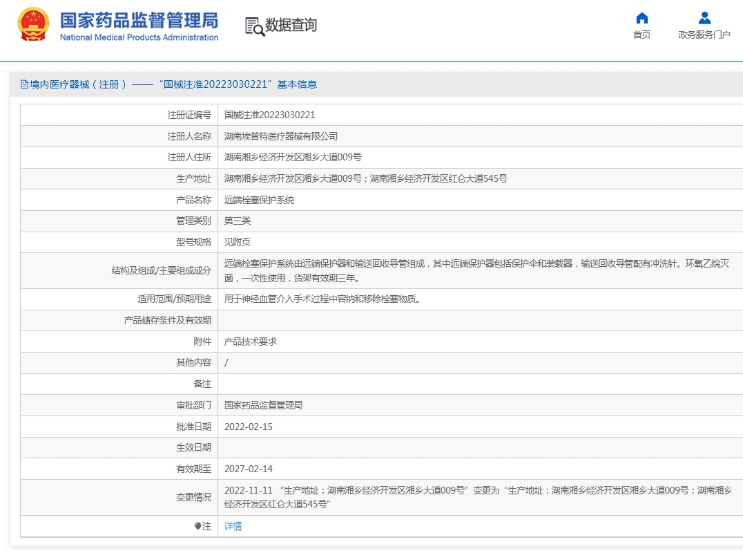Click the document icon before 境内医疗器械

(x=24, y=84)
